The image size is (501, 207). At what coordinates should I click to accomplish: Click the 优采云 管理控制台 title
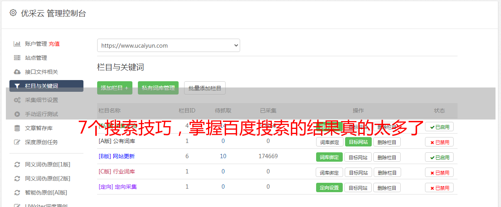(53, 13)
